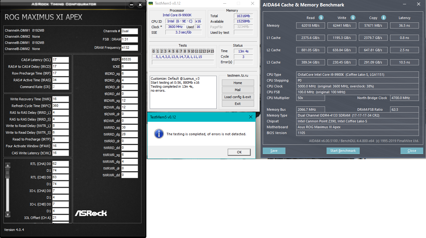Image resolution: width=426 pixels, height=238 pixels.
Task: Click the DRAM:FSB Ratio value "62:3"
Action: click(404, 109)
